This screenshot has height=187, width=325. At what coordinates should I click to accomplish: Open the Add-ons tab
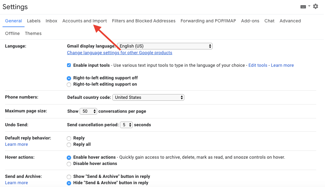click(250, 21)
